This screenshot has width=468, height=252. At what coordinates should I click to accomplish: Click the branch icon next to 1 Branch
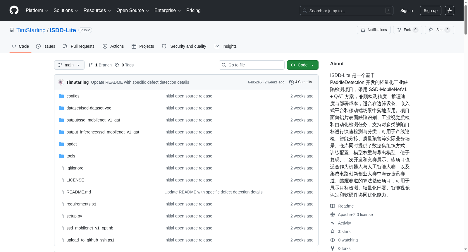(91, 65)
